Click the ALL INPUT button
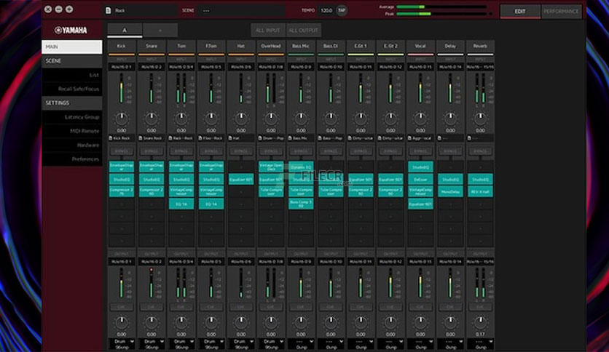Screen dimensions: 609x352 click(x=267, y=31)
